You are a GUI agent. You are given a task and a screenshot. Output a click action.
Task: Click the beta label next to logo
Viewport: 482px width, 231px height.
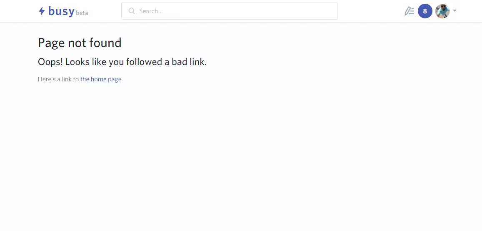(82, 13)
